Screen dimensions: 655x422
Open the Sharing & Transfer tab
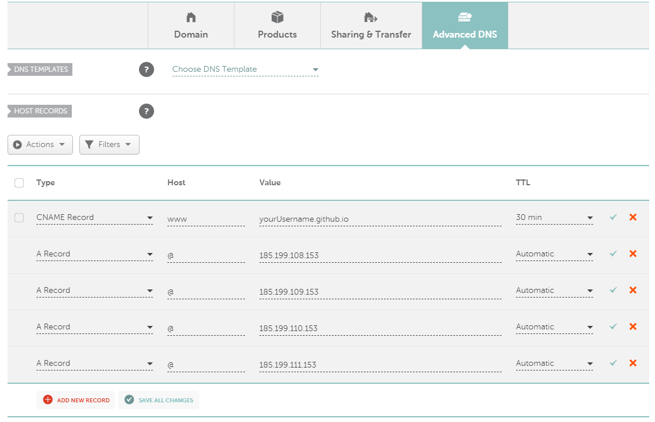pos(371,26)
